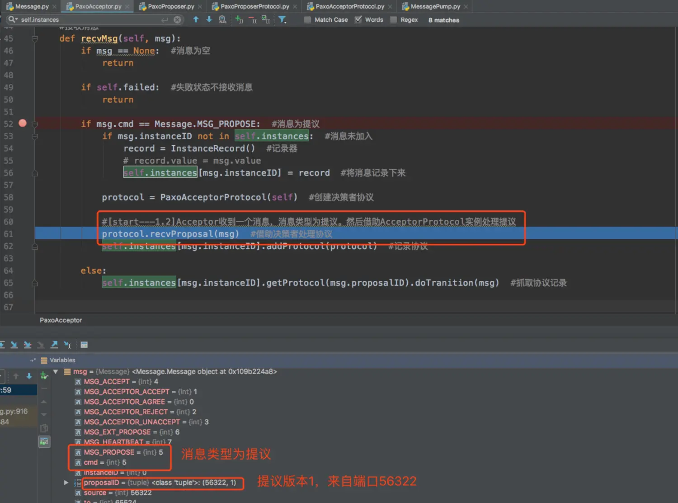Select the MSG_ACCEPTOR_REJECT variable row
This screenshot has width=678, height=503.
point(136,412)
